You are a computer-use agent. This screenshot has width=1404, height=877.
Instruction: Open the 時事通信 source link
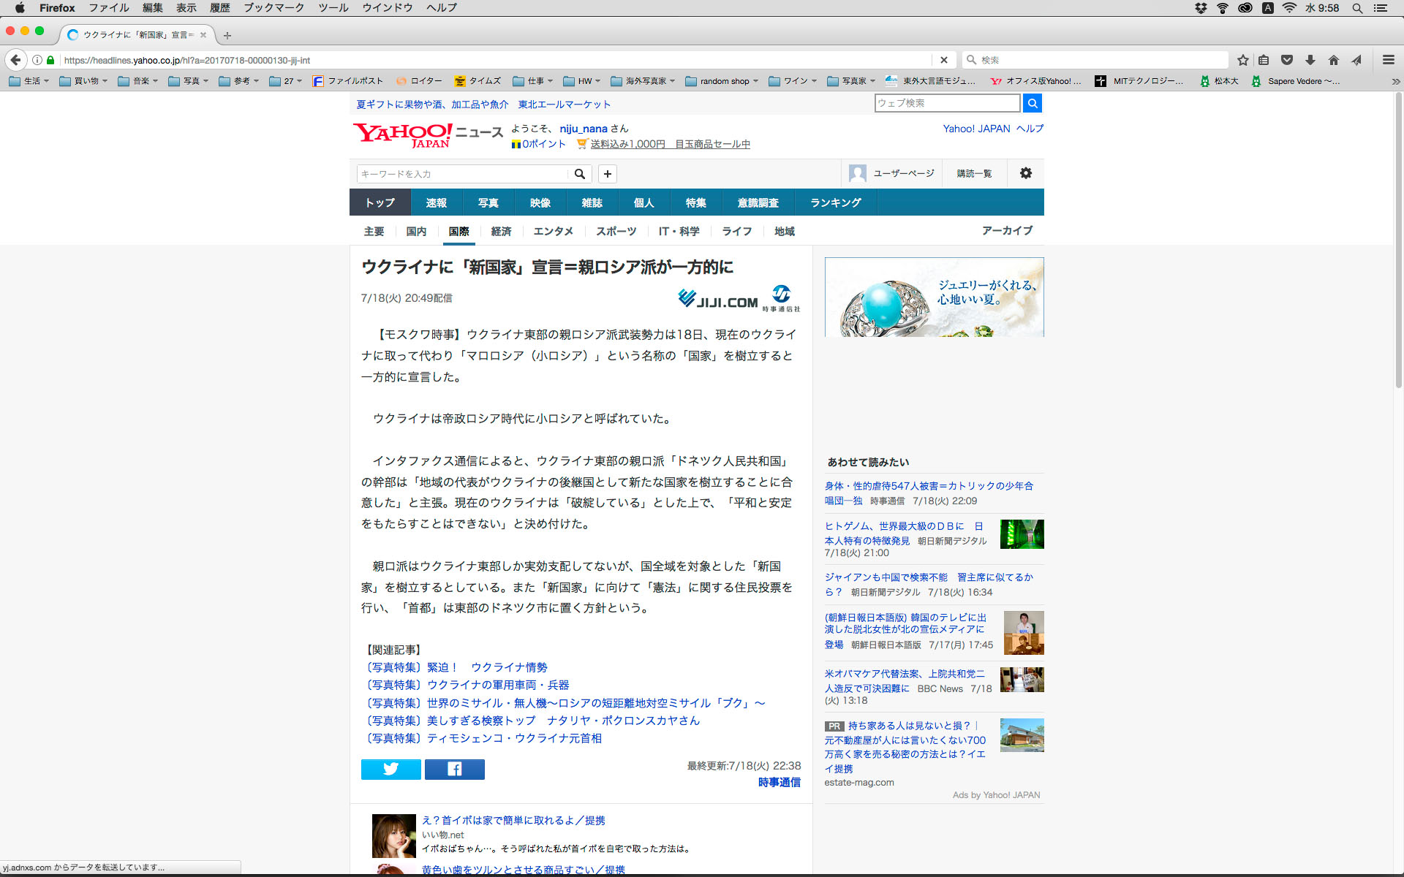(779, 783)
